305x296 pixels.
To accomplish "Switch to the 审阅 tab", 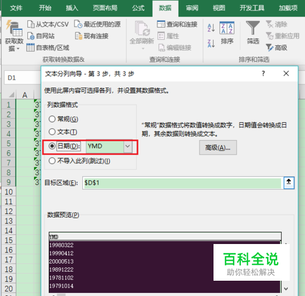I will [192, 8].
